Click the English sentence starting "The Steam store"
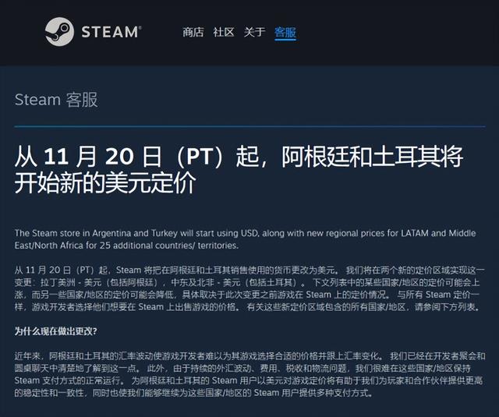Screen dimensions: 499x417 pos(245,239)
